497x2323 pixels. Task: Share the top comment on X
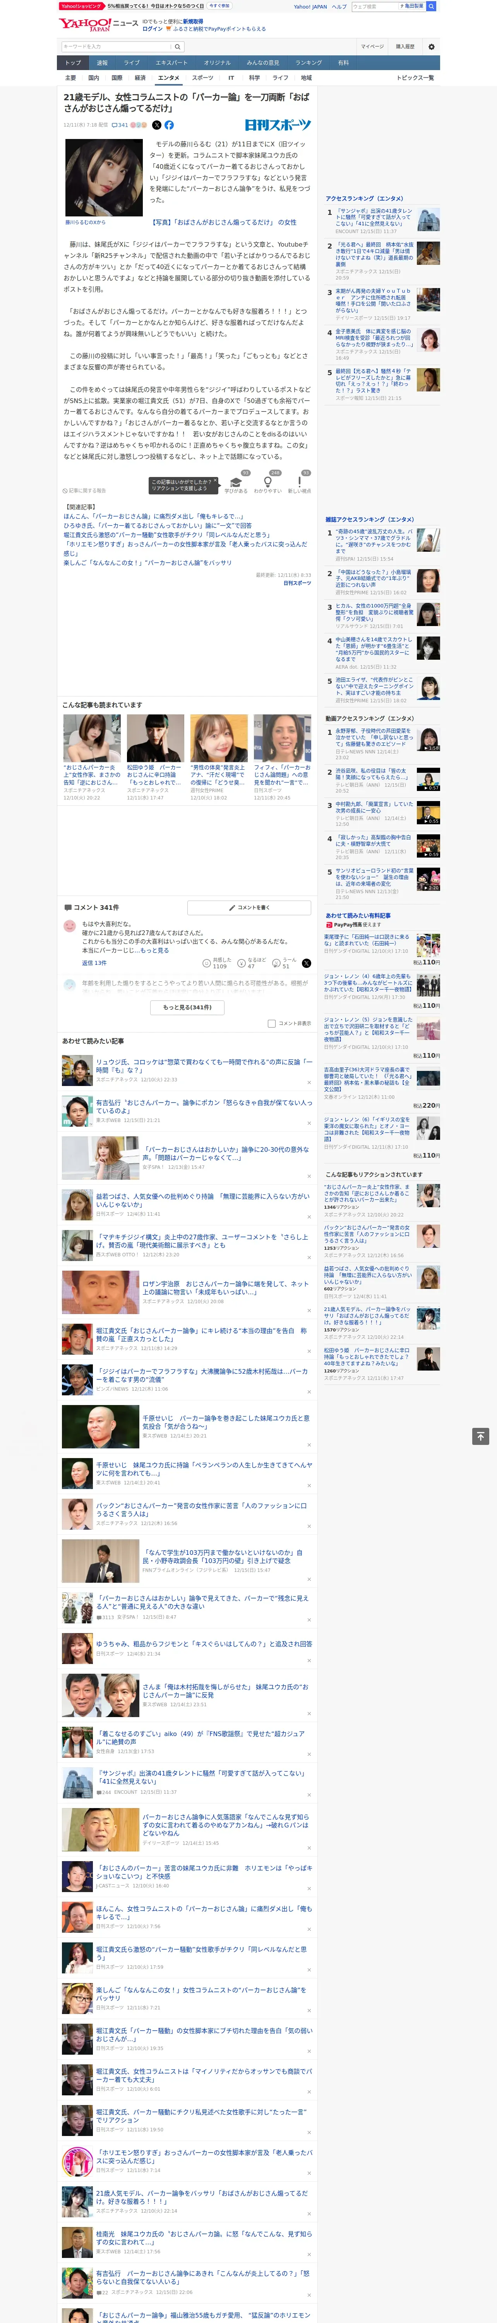[x=307, y=963]
